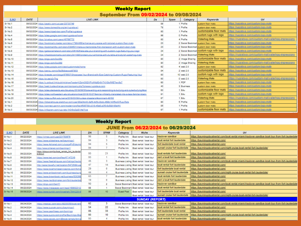Click the green Weekly Report title
The height and width of the screenshot is (226, 301).
pos(113,121)
